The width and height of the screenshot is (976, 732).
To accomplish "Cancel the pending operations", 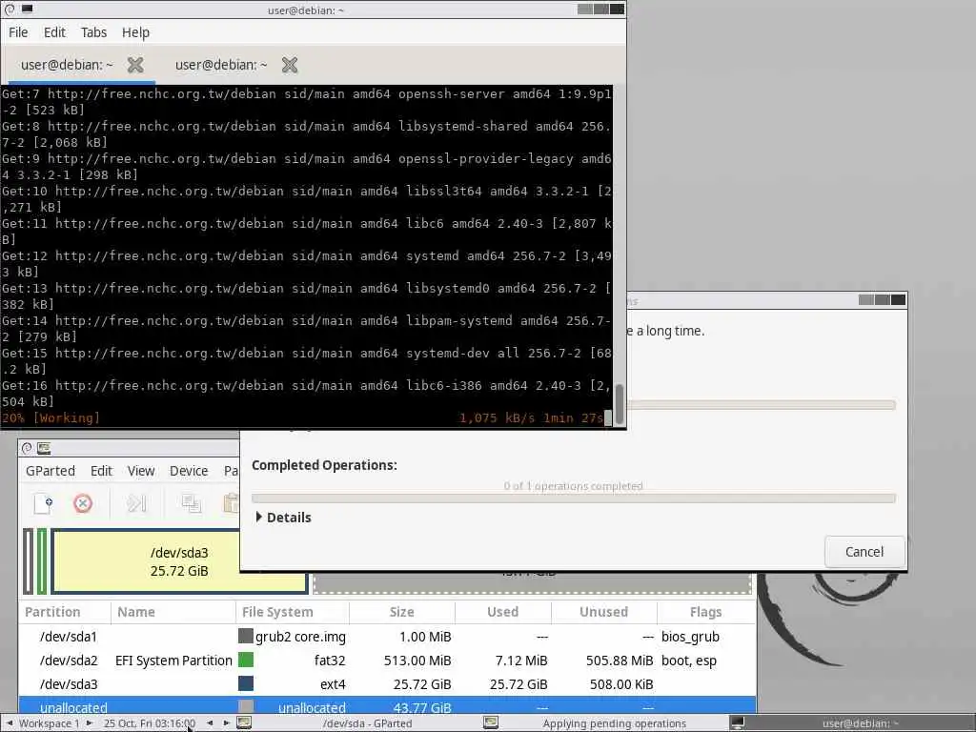I will (864, 552).
